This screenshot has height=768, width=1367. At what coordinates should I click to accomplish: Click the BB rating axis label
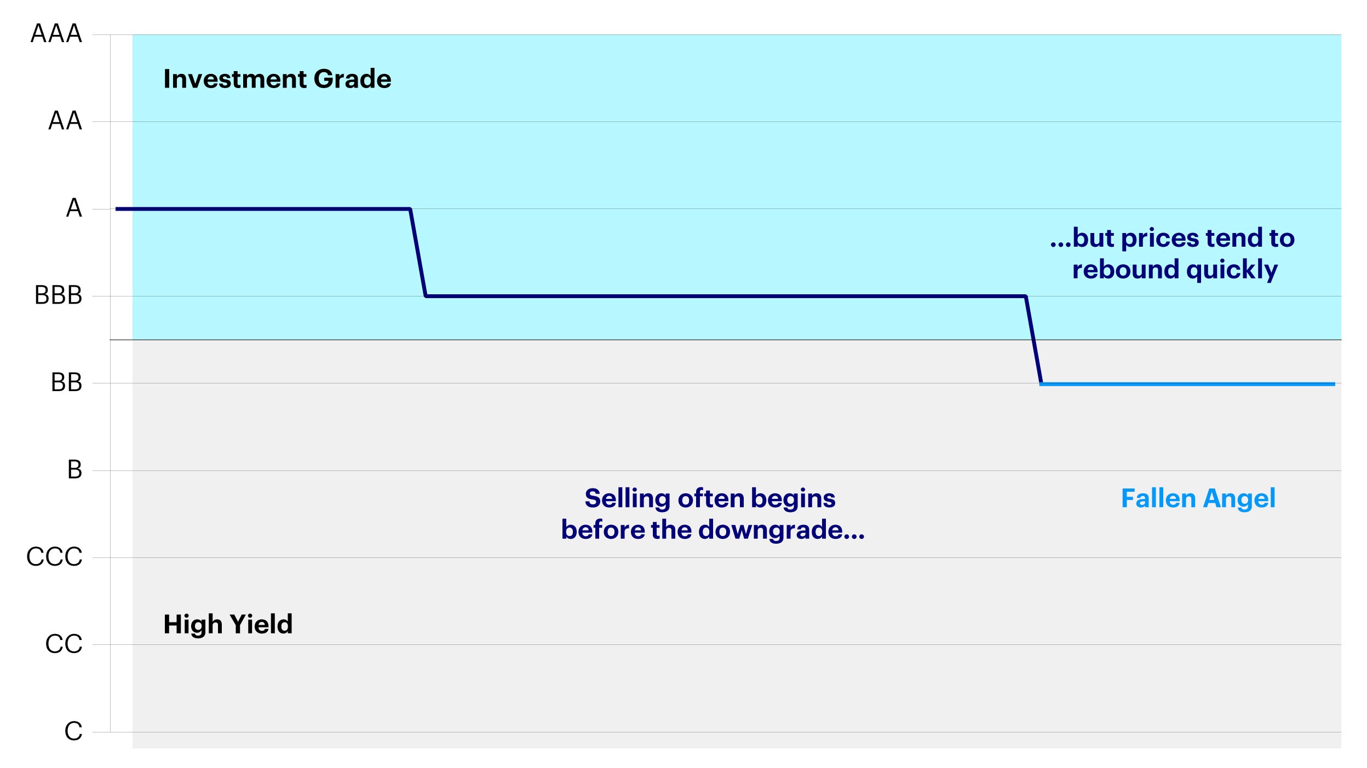click(x=66, y=382)
